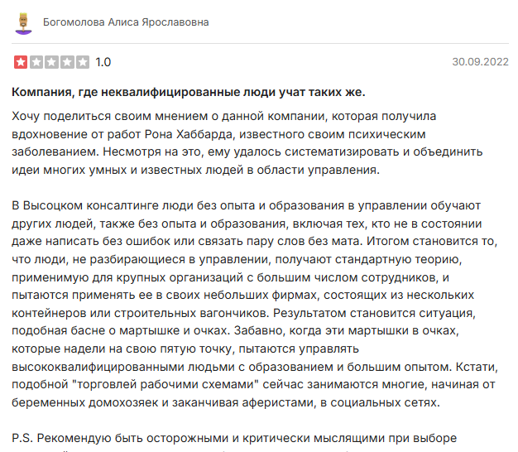This screenshot has width=518, height=452.
Task: Click the fifth gray rating star
Action: 82,61
